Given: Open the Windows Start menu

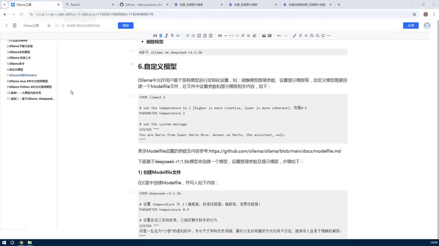Looking at the screenshot, I should [4, 243].
